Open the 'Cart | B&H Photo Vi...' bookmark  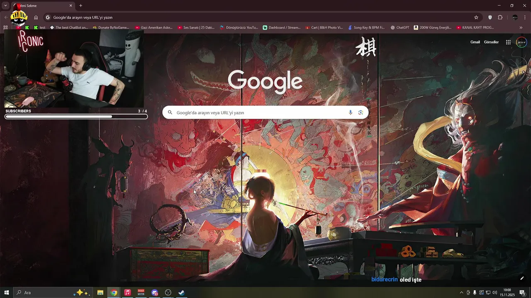pyautogui.click(x=324, y=28)
